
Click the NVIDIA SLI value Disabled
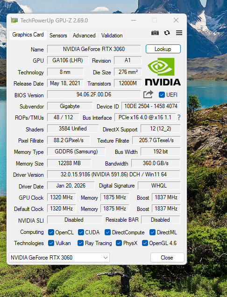pyautogui.click(x=75, y=220)
